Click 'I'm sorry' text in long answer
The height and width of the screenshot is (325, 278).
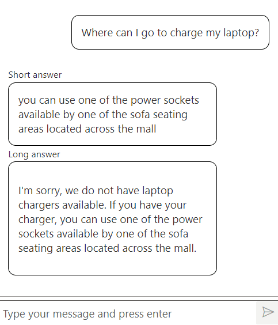40,191
